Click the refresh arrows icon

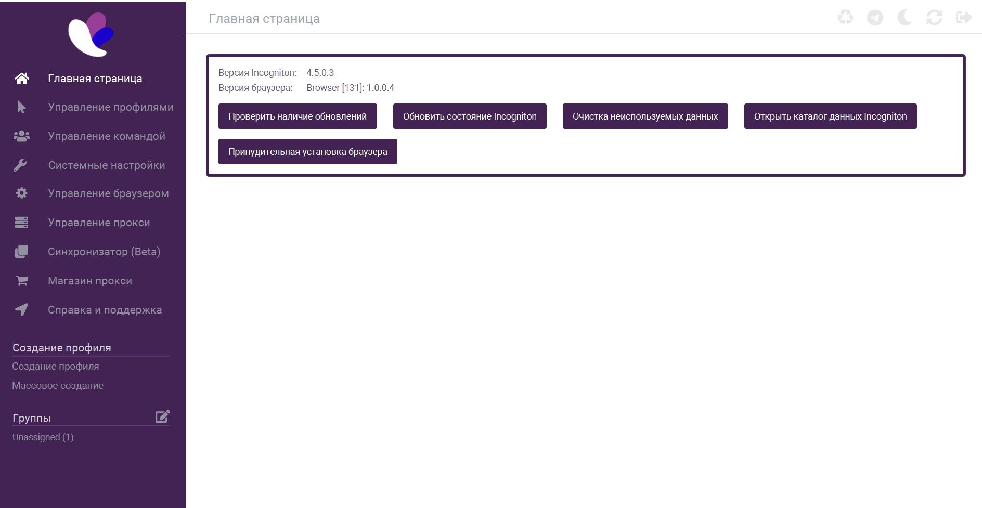pyautogui.click(x=934, y=18)
